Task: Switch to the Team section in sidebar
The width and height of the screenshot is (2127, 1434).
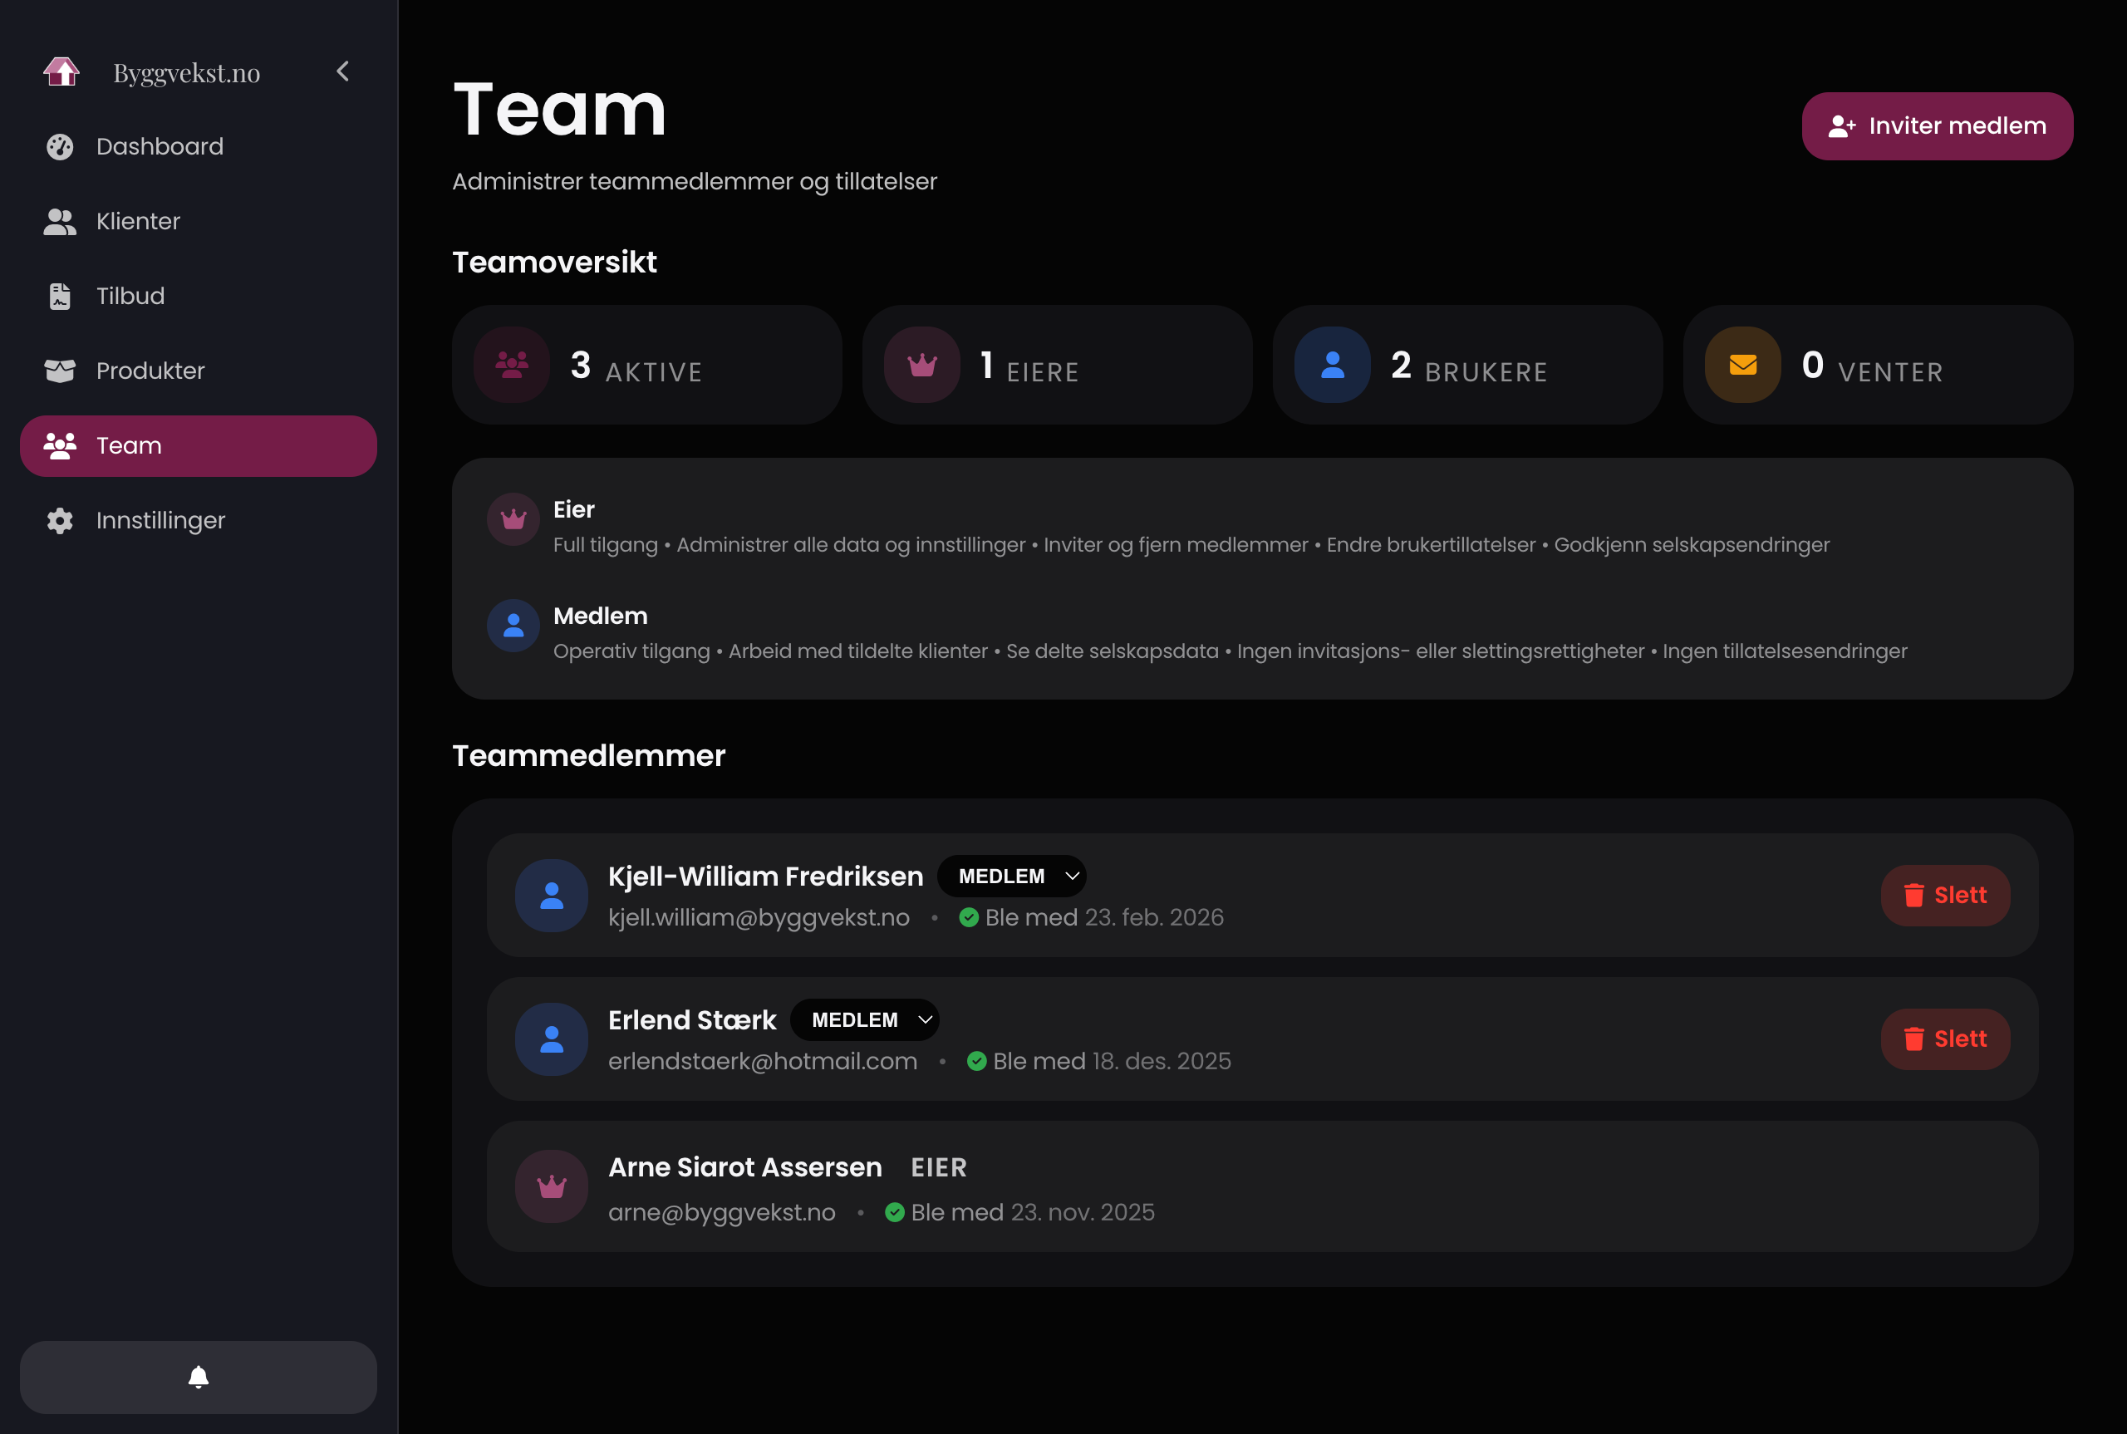Action: click(129, 445)
